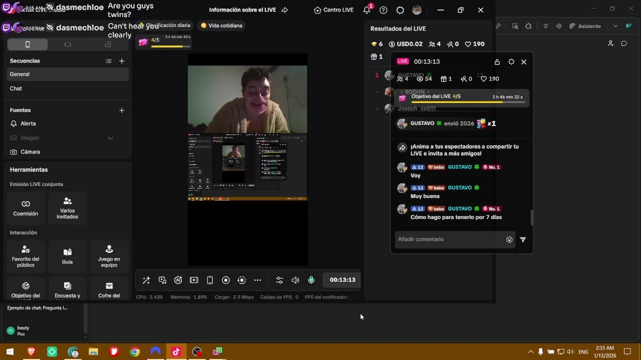641x360 pixels.
Task: Open notifications bell with badge
Action: click(x=368, y=9)
